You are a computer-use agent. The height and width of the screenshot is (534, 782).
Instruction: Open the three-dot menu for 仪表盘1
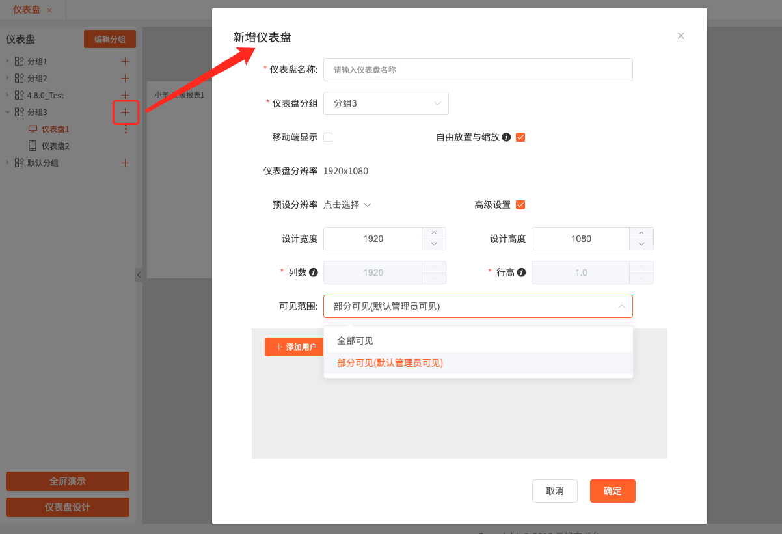(x=126, y=129)
